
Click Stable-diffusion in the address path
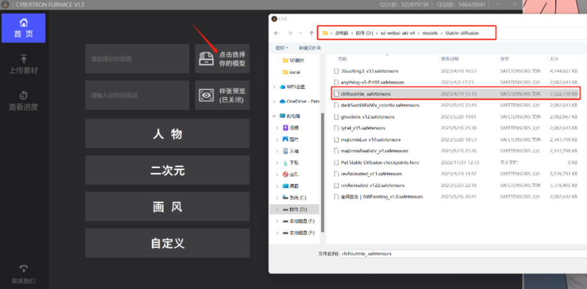462,33
